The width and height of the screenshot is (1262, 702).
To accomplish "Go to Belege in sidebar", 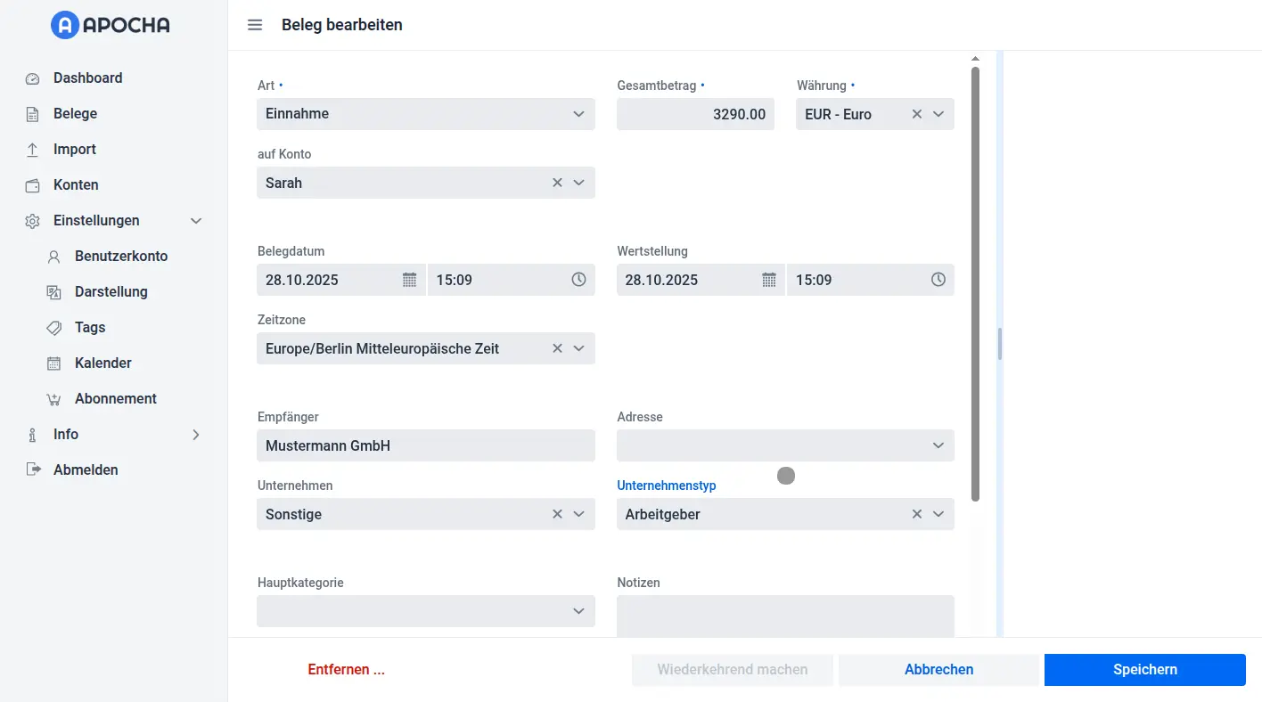I will pos(75,114).
